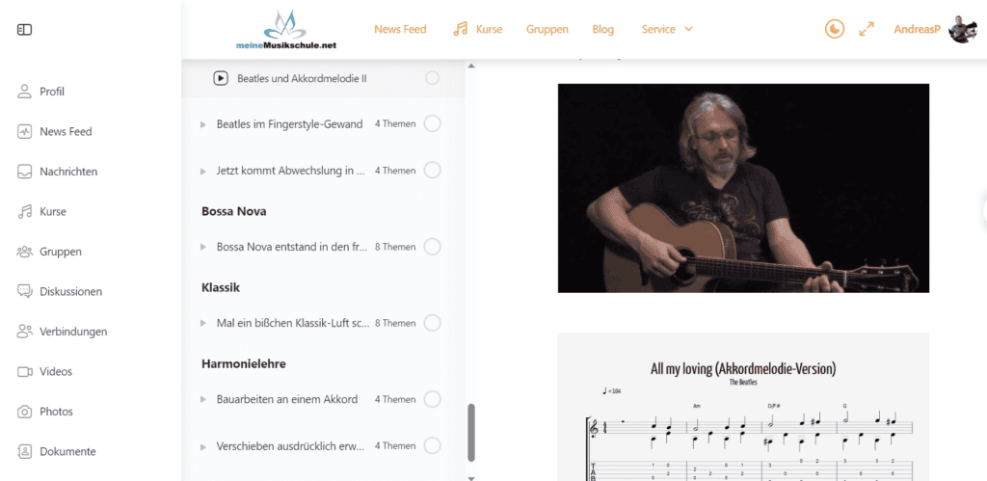The width and height of the screenshot is (987, 481).
Task: Toggle completion circle for Bauarbeiten an einem Akkord
Action: 433,399
